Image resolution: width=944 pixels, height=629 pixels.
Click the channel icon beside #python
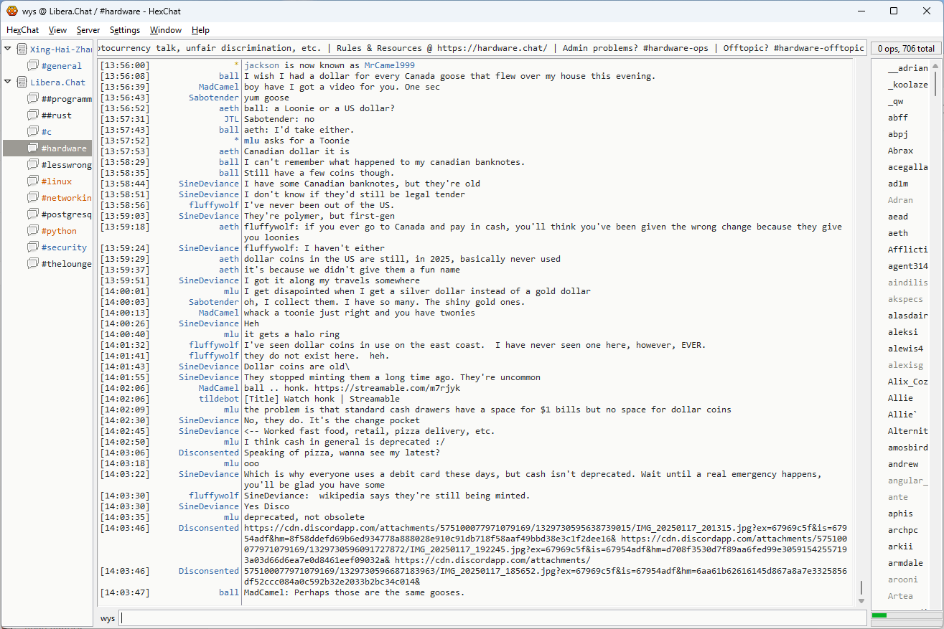32,231
